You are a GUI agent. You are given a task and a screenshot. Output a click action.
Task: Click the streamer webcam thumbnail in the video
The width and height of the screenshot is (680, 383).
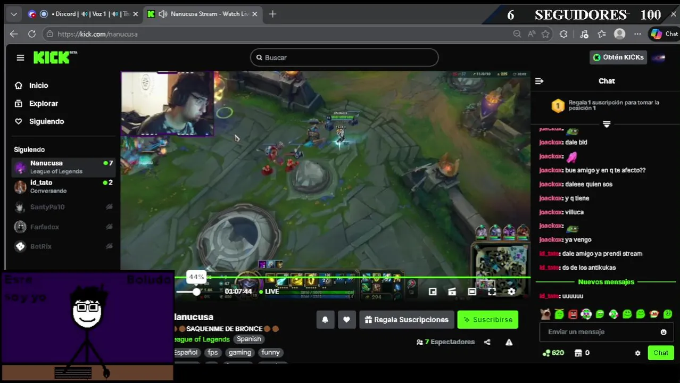(x=167, y=104)
